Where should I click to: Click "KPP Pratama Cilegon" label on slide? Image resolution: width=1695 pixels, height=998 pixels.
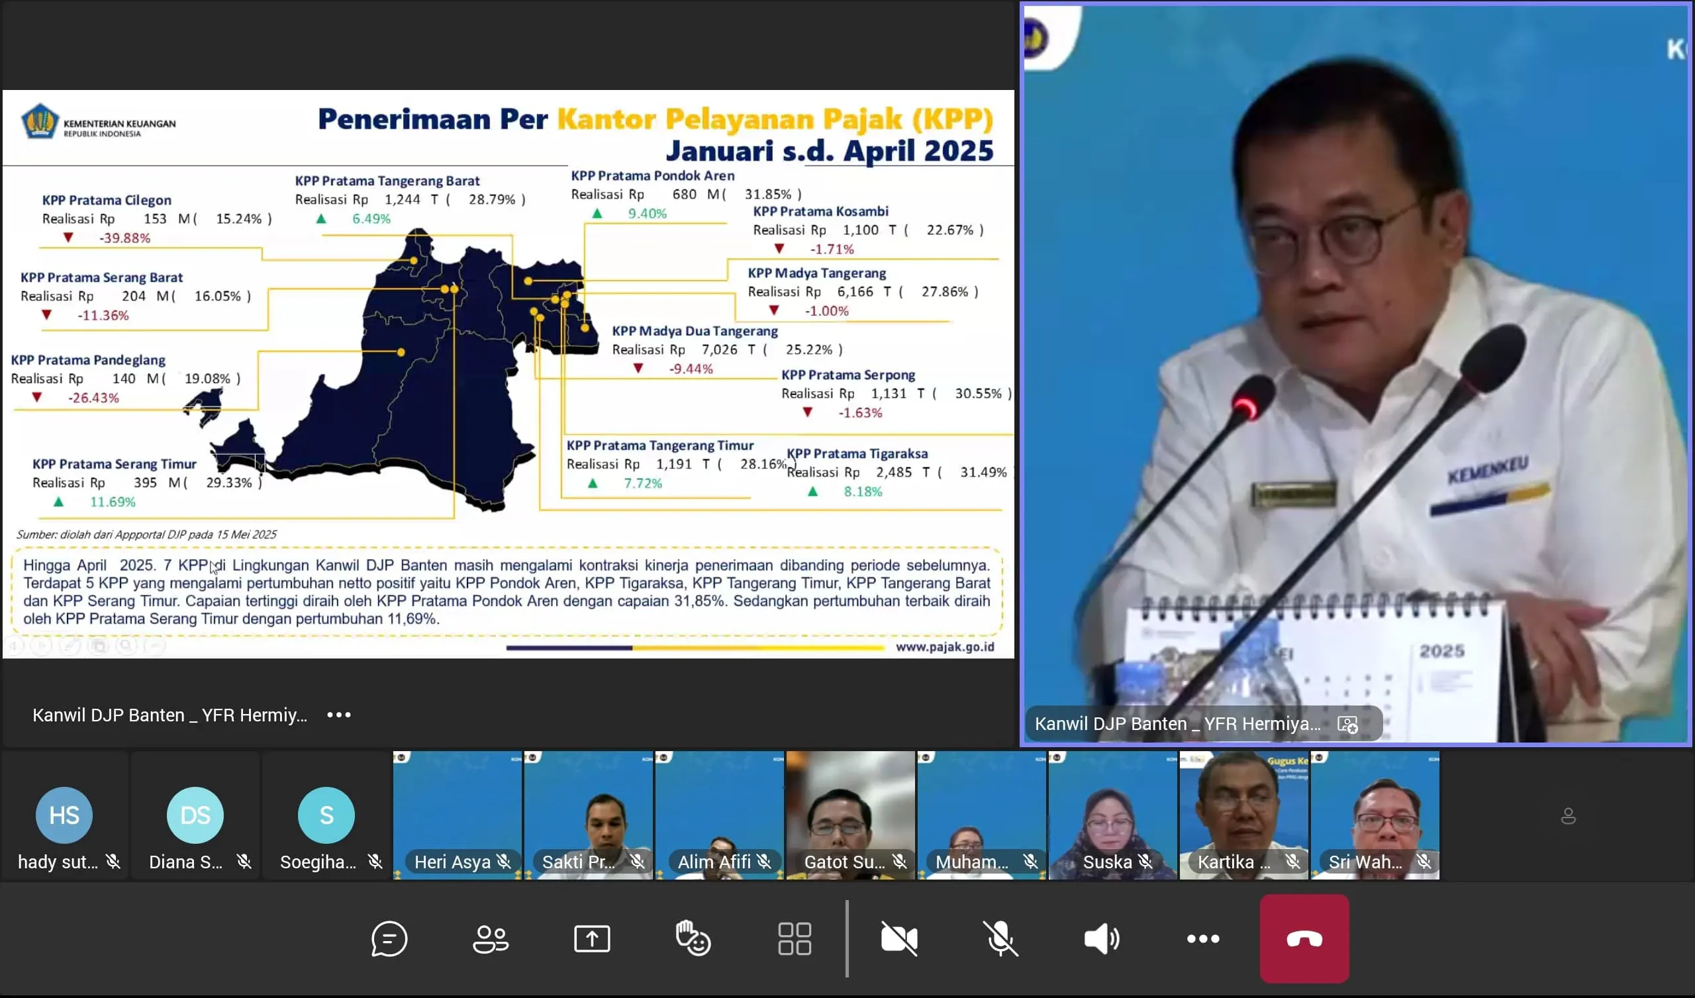coord(107,201)
